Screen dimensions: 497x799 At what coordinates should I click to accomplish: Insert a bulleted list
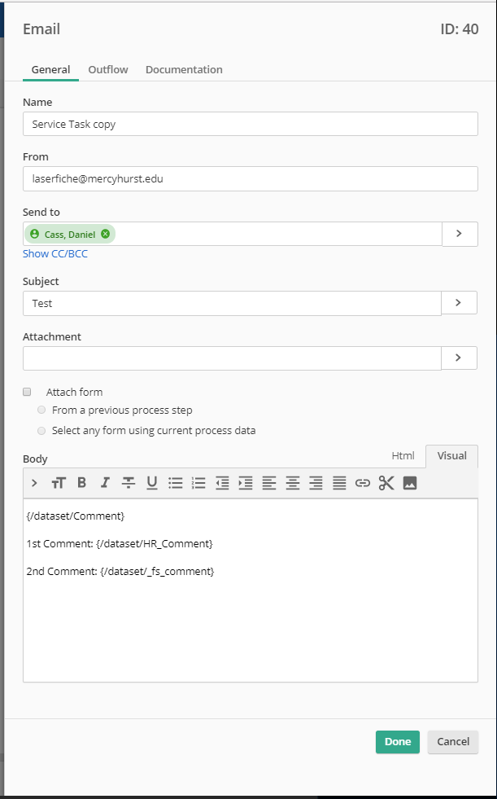click(176, 483)
